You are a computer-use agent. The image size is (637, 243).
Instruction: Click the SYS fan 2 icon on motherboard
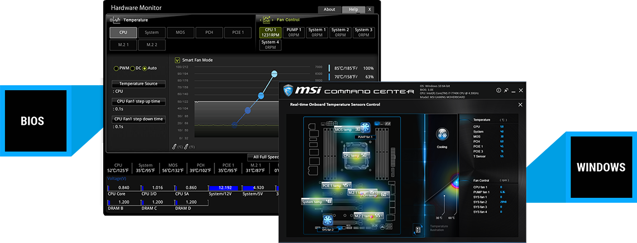[328, 221]
